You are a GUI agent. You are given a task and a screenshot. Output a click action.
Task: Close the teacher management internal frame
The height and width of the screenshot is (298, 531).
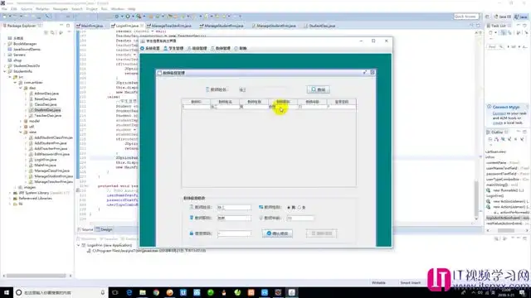[x=373, y=72]
